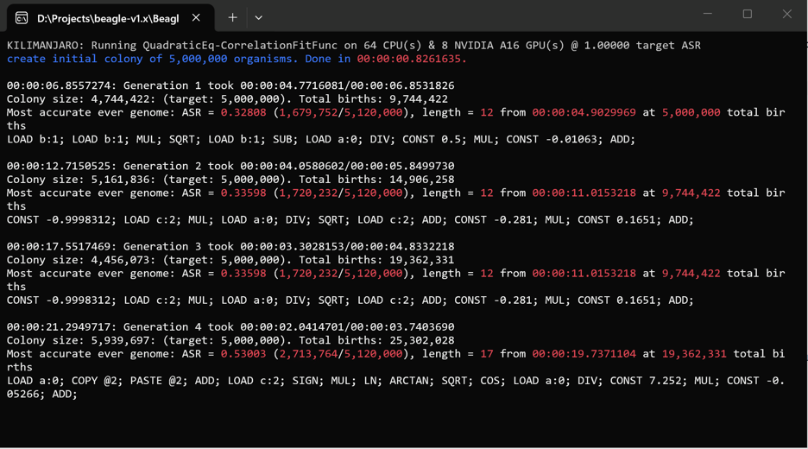Click total births value 19,362,331 in Generation 3

coord(421,260)
